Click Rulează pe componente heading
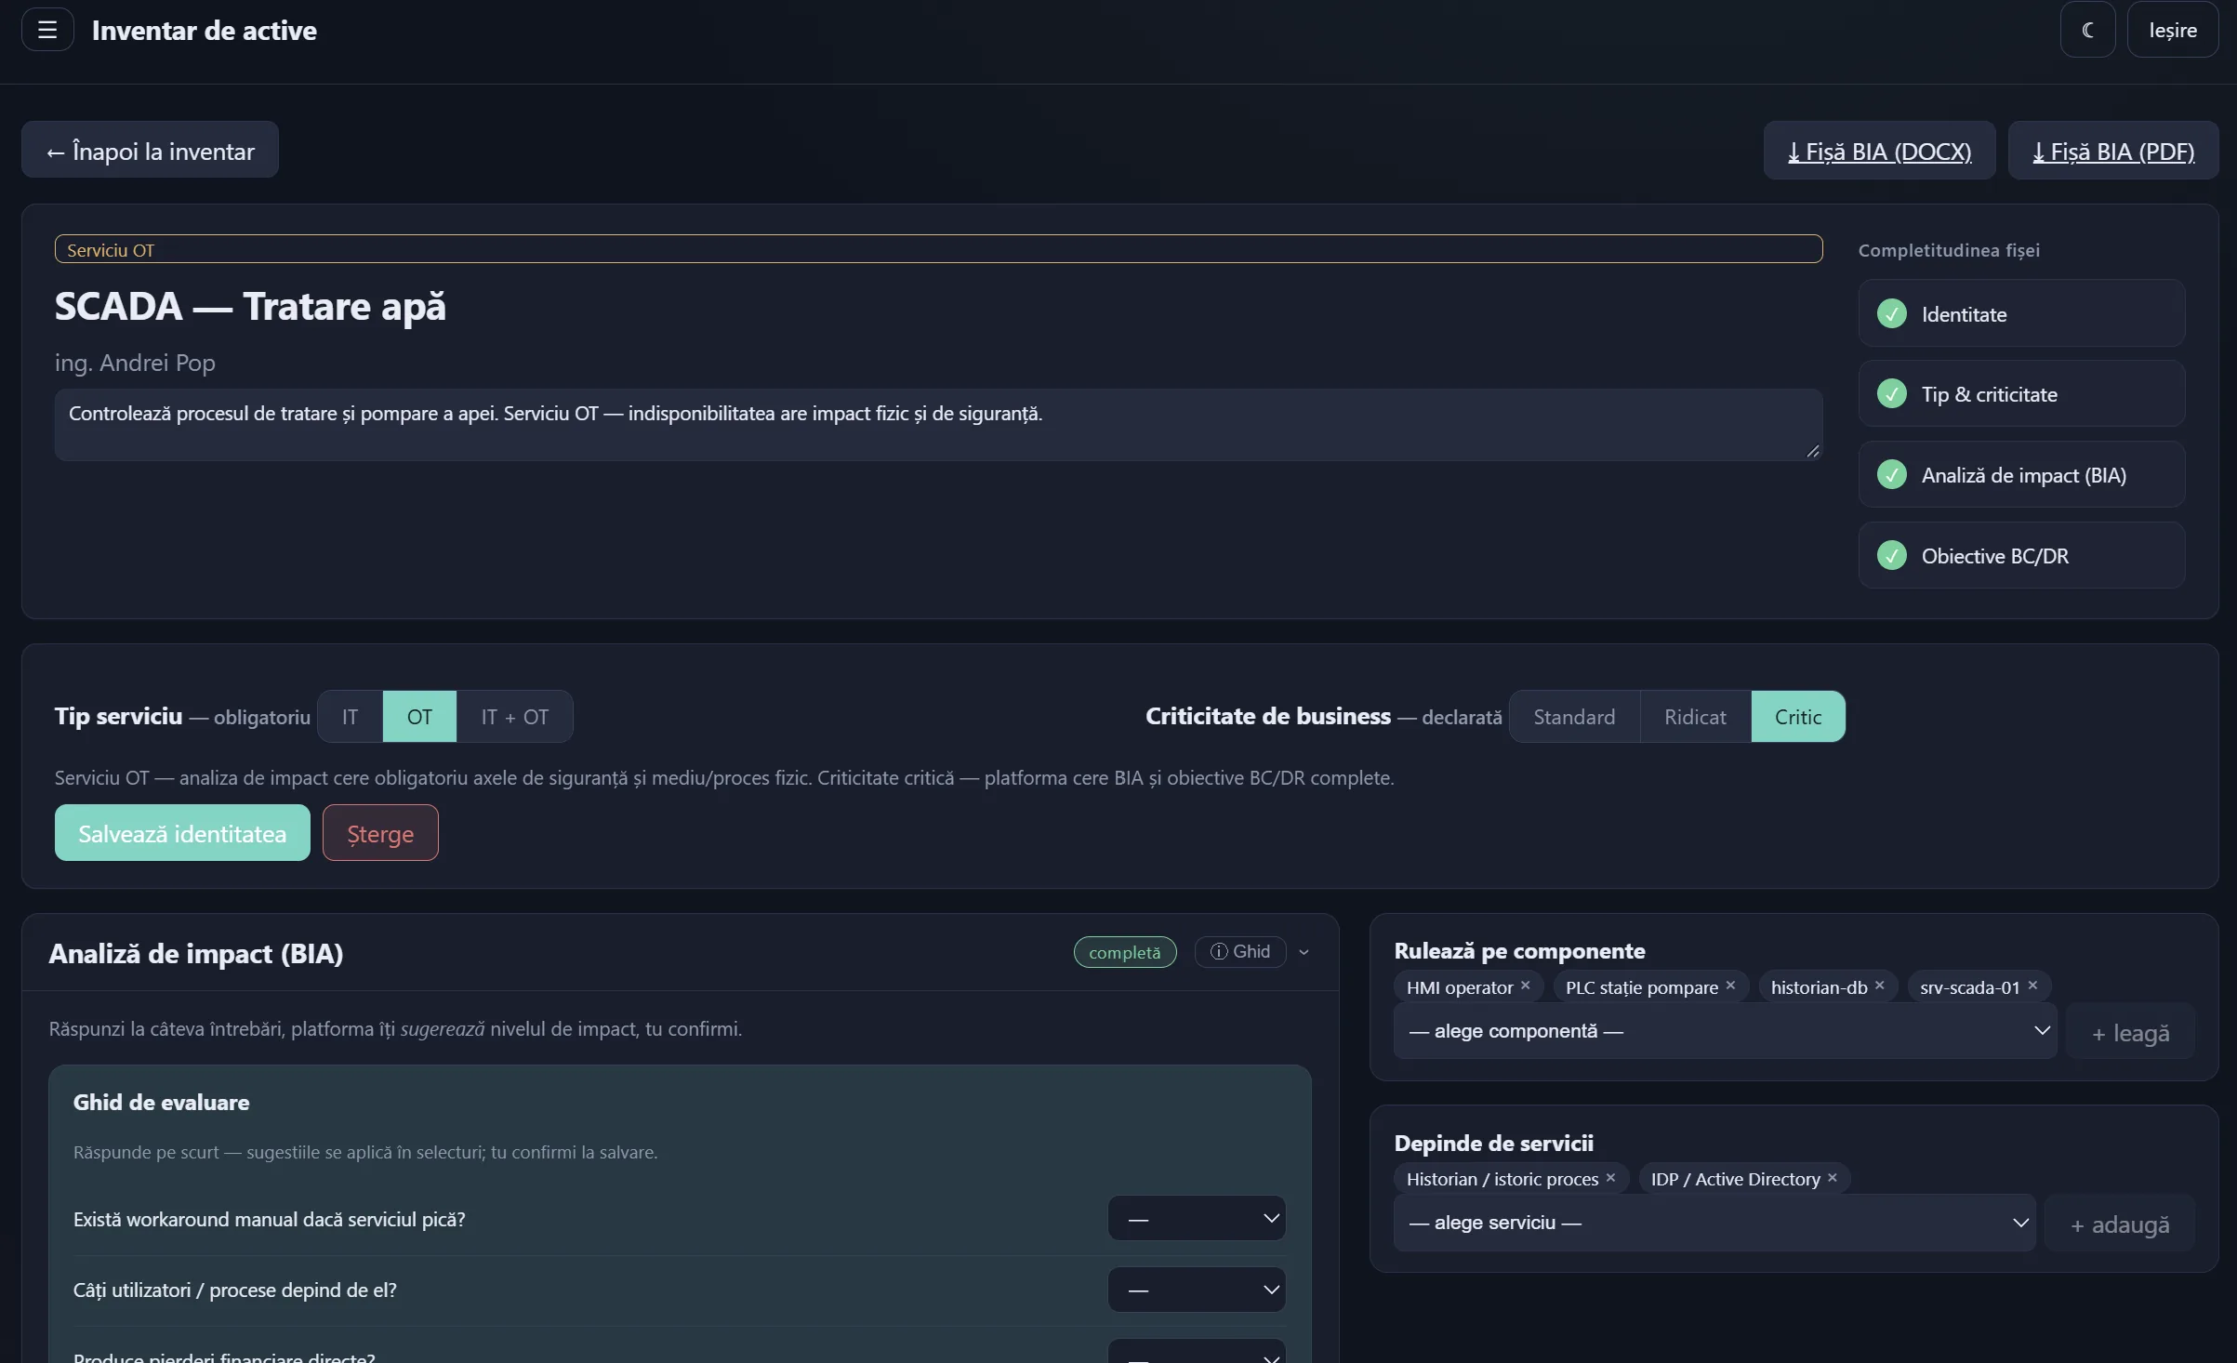The image size is (2237, 1363). point(1519,951)
